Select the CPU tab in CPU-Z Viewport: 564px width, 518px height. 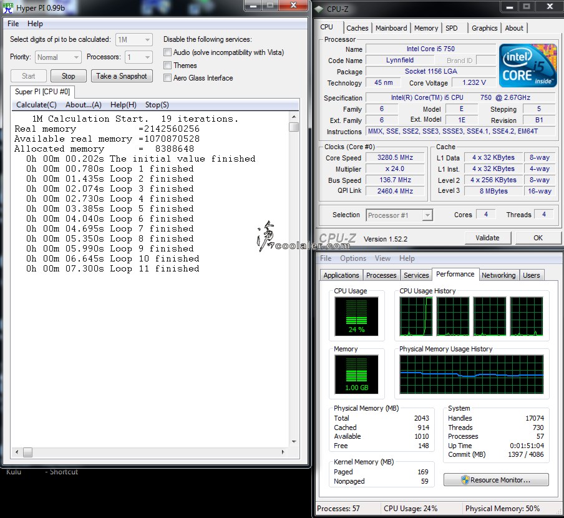coord(326,27)
